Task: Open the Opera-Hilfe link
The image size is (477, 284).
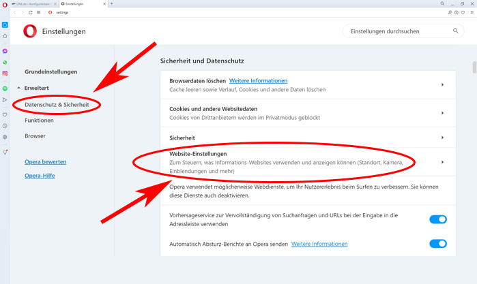Action: 40,176
